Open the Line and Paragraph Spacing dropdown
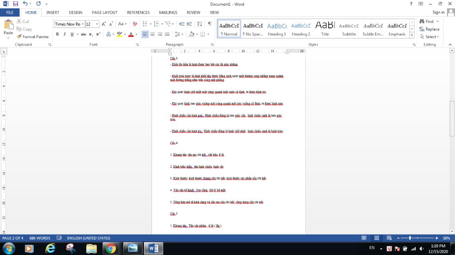Screen dimensions: 455x255 pos(179,34)
